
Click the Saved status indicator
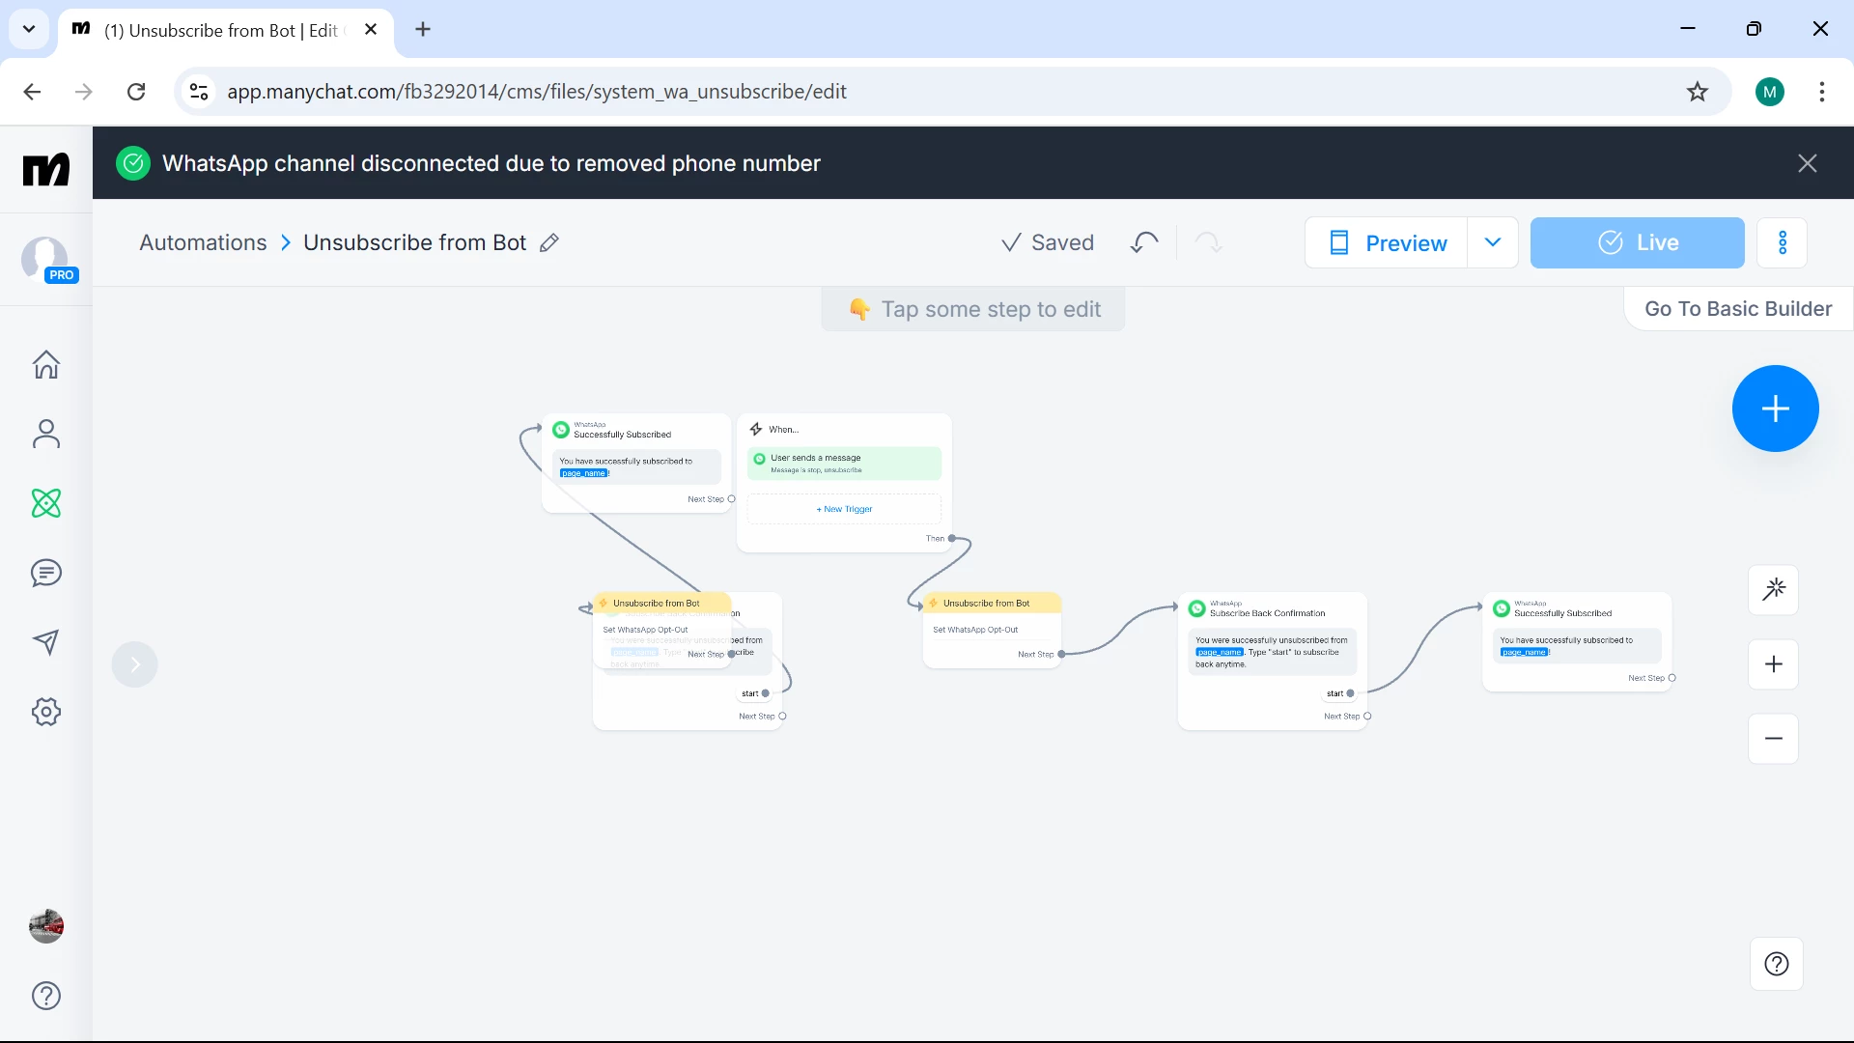[1047, 242]
